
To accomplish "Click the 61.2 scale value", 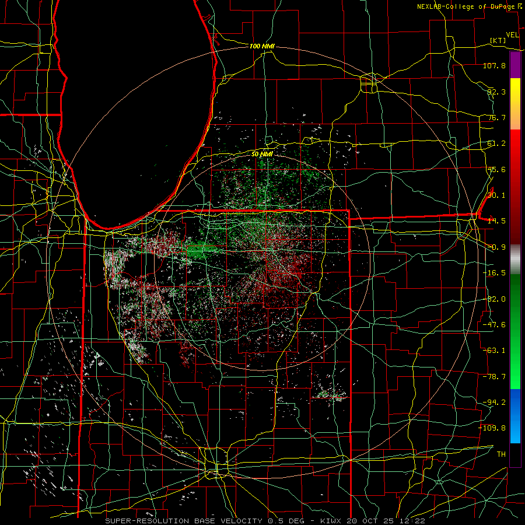I will tap(496, 143).
